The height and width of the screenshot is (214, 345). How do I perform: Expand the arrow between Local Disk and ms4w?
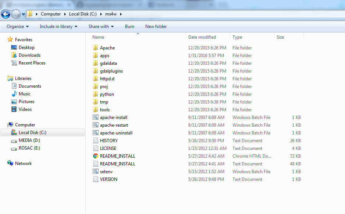[x=101, y=14]
